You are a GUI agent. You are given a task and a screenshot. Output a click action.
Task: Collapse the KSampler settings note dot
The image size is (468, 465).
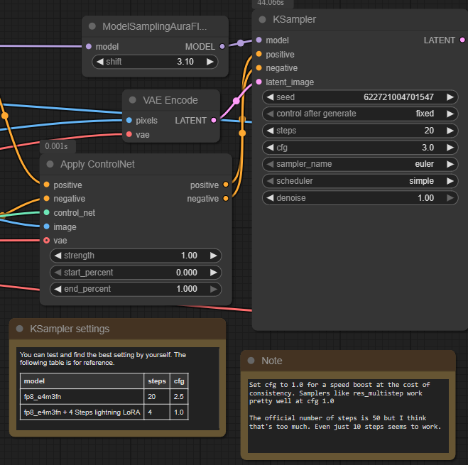pyautogui.click(x=20, y=329)
